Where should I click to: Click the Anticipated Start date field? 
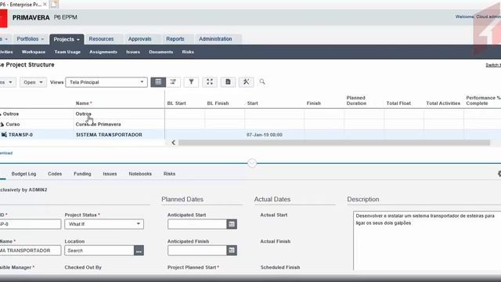coord(197,224)
